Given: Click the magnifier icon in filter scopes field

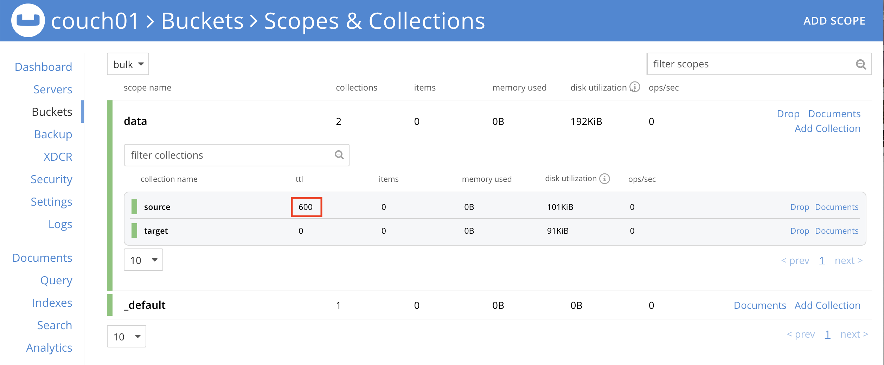Looking at the screenshot, I should 861,64.
